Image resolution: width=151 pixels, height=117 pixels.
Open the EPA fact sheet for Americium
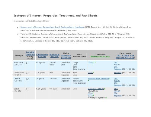point(116,67)
